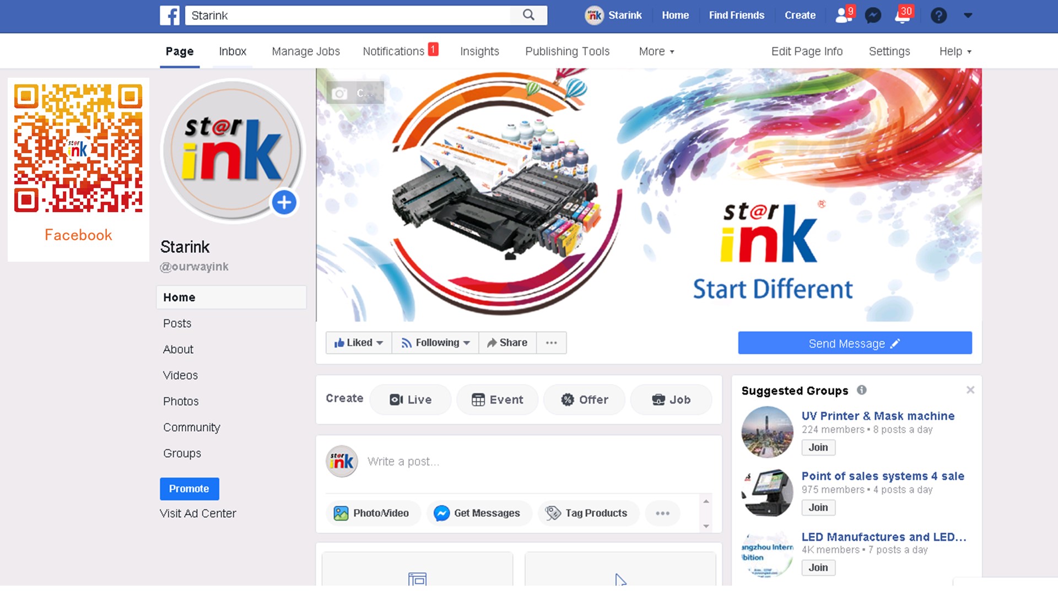Image resolution: width=1058 pixels, height=595 pixels.
Task: Click the quick help question mark icon
Action: coord(938,15)
